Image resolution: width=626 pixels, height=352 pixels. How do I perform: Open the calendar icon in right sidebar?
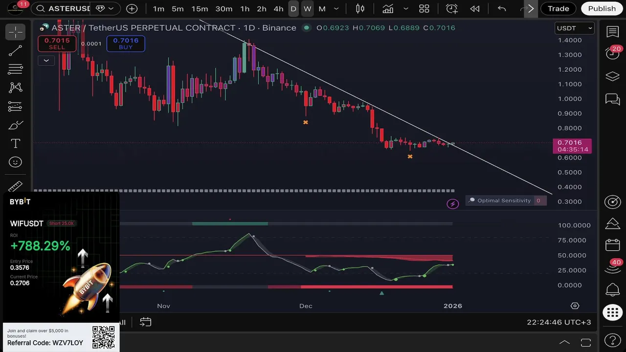(613, 244)
